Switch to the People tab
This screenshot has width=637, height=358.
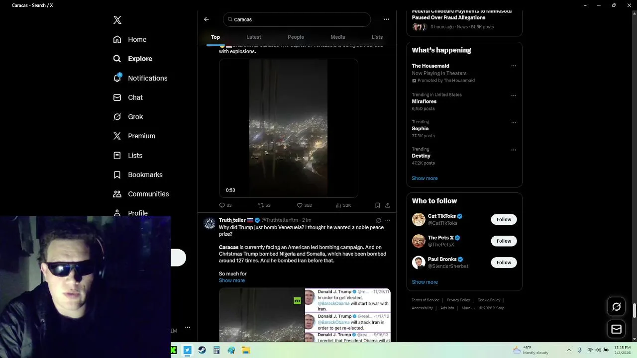(x=296, y=37)
